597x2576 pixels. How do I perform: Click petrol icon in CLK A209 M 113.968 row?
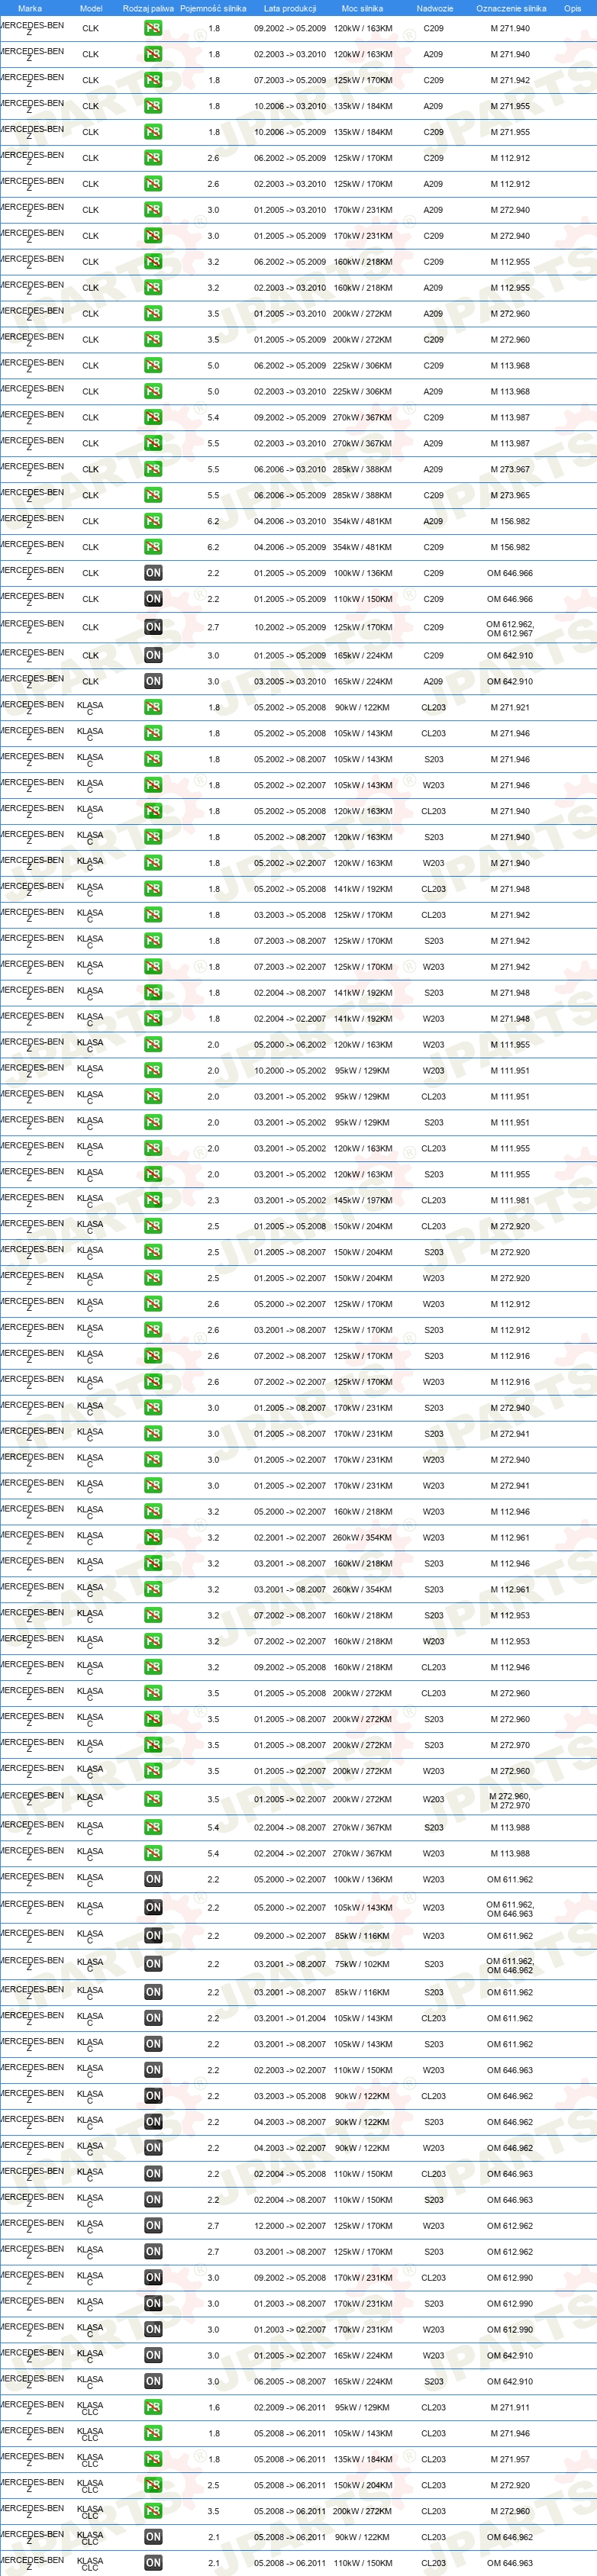coord(153,391)
